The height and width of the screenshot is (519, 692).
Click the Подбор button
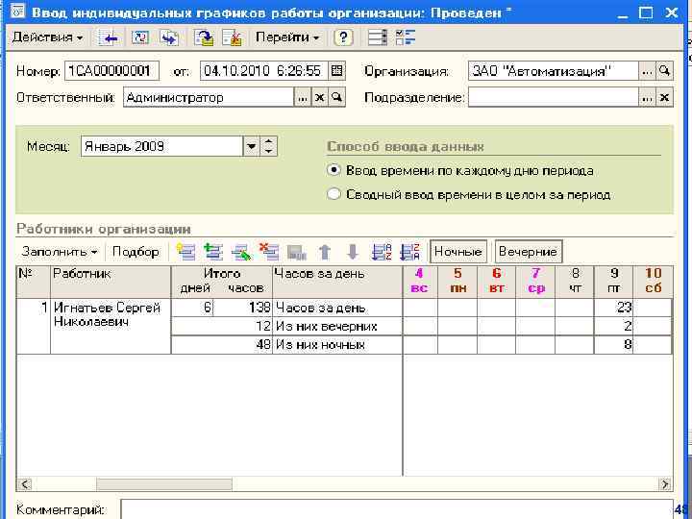pos(136,252)
